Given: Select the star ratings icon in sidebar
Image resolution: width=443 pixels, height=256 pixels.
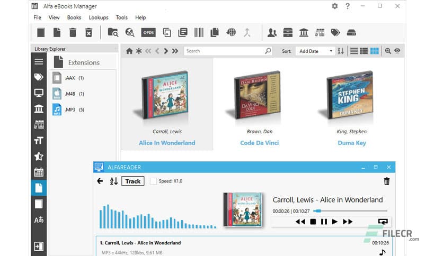Looking at the screenshot, I should [x=39, y=156].
